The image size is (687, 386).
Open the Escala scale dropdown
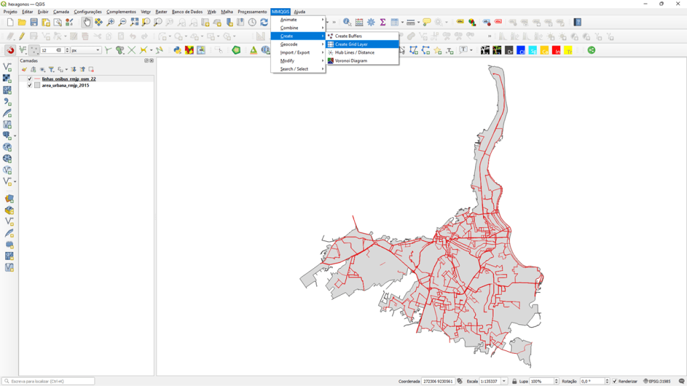[504, 381]
